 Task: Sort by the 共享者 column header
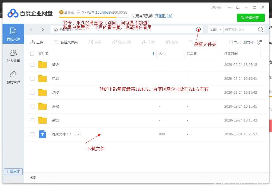(191, 53)
